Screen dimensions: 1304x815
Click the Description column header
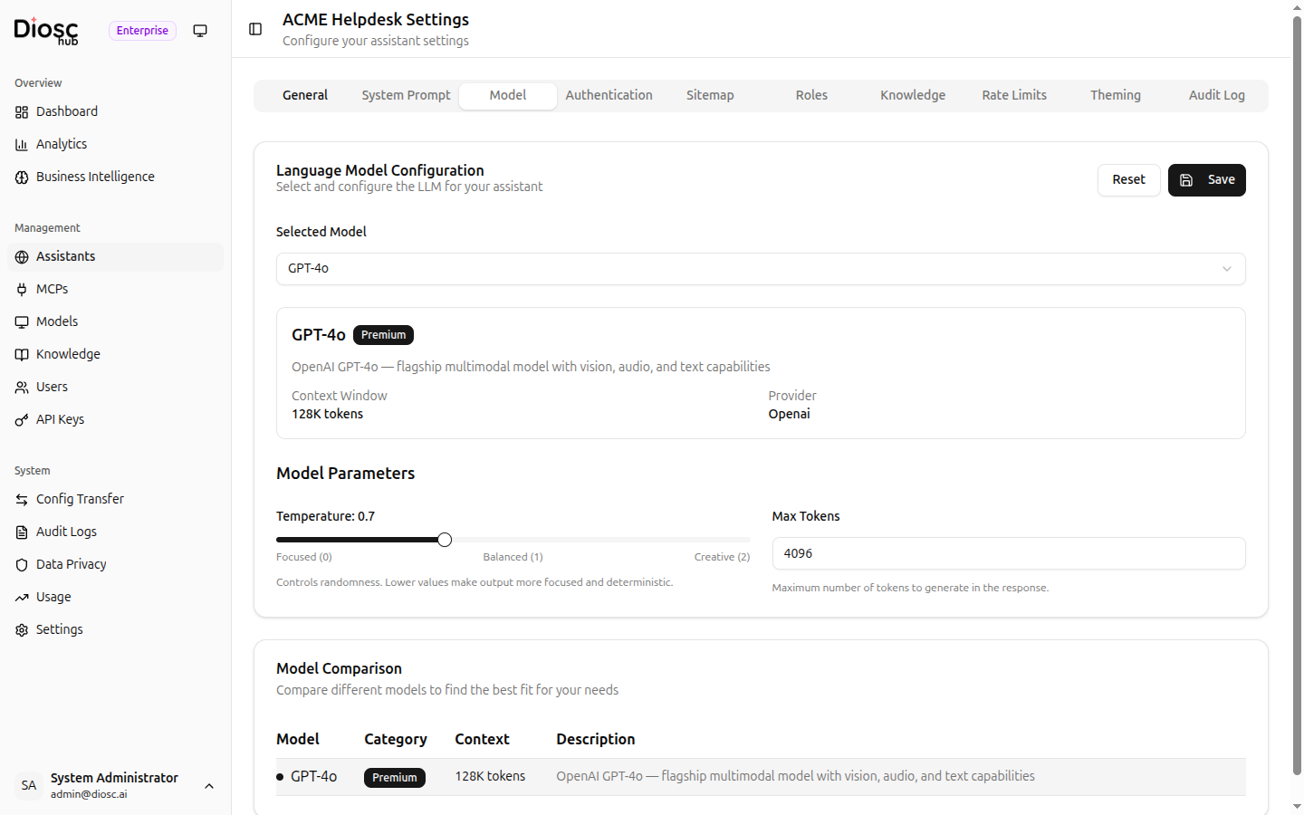click(x=596, y=740)
